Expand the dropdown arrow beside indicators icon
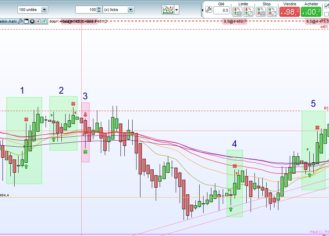 [177, 10]
